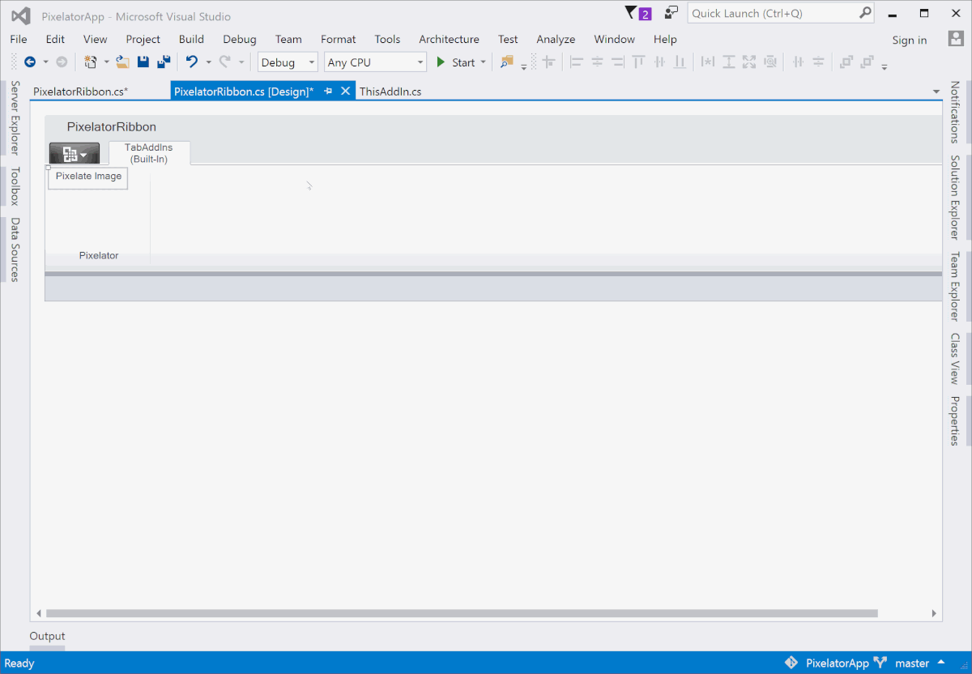Open the Layout toolbar overflow options arrow
The width and height of the screenshot is (972, 674).
tap(884, 66)
